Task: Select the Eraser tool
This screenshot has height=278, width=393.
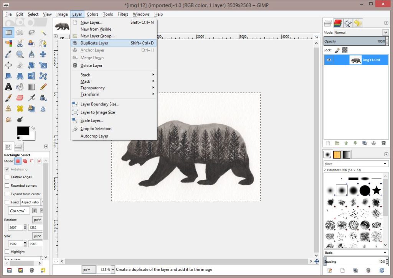Action: pos(20,98)
